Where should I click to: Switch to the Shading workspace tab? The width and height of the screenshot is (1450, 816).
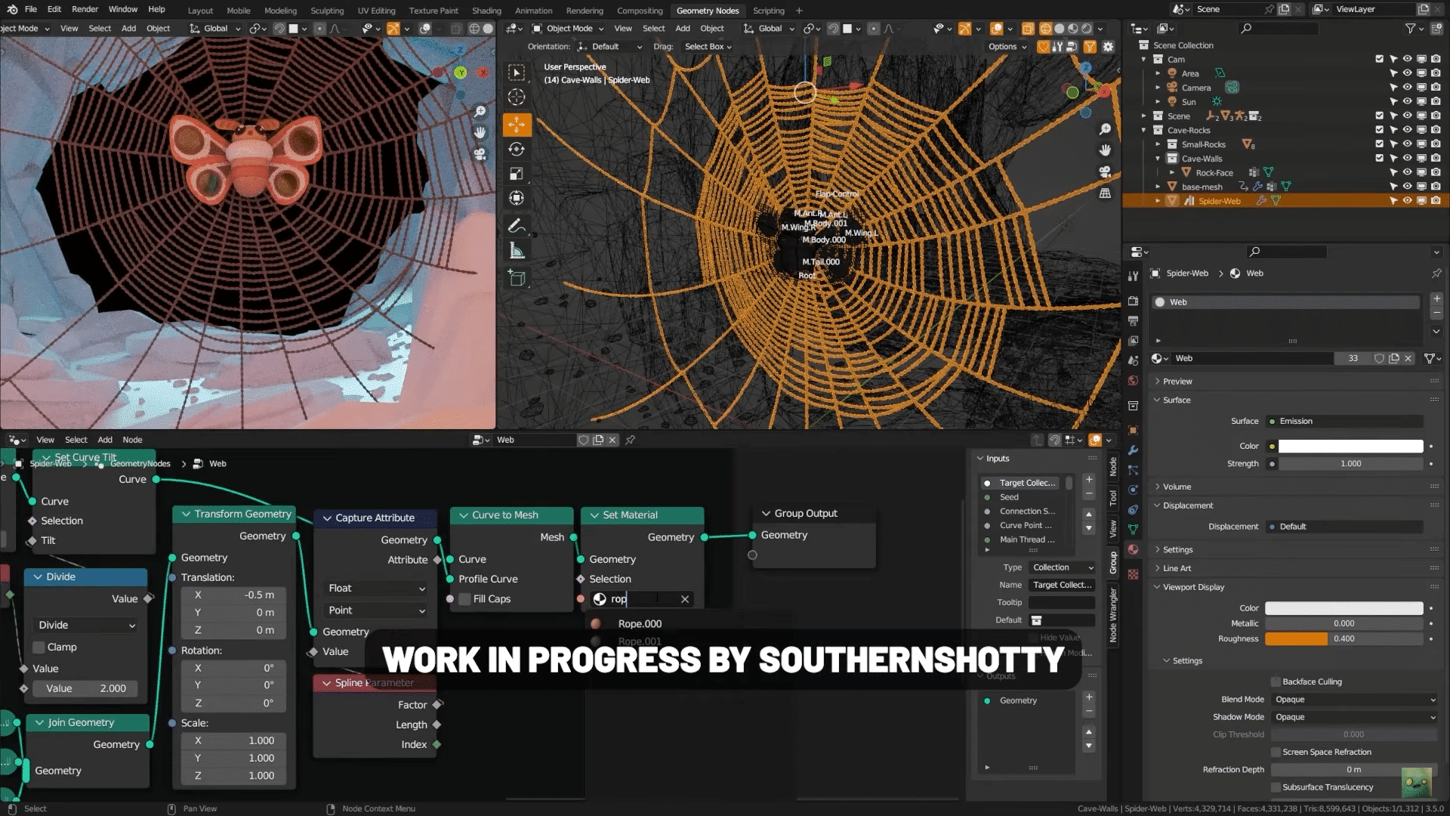(486, 11)
